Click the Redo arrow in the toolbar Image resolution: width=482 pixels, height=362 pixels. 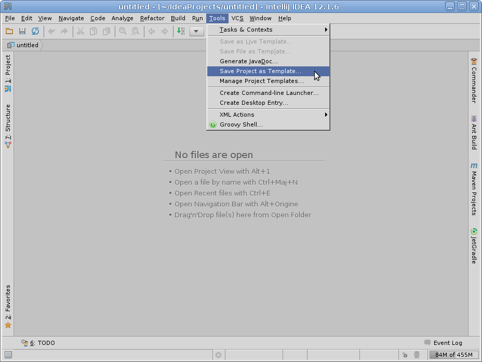(x=64, y=31)
